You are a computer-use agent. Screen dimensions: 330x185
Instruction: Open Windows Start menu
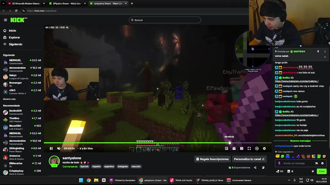pos(81,180)
